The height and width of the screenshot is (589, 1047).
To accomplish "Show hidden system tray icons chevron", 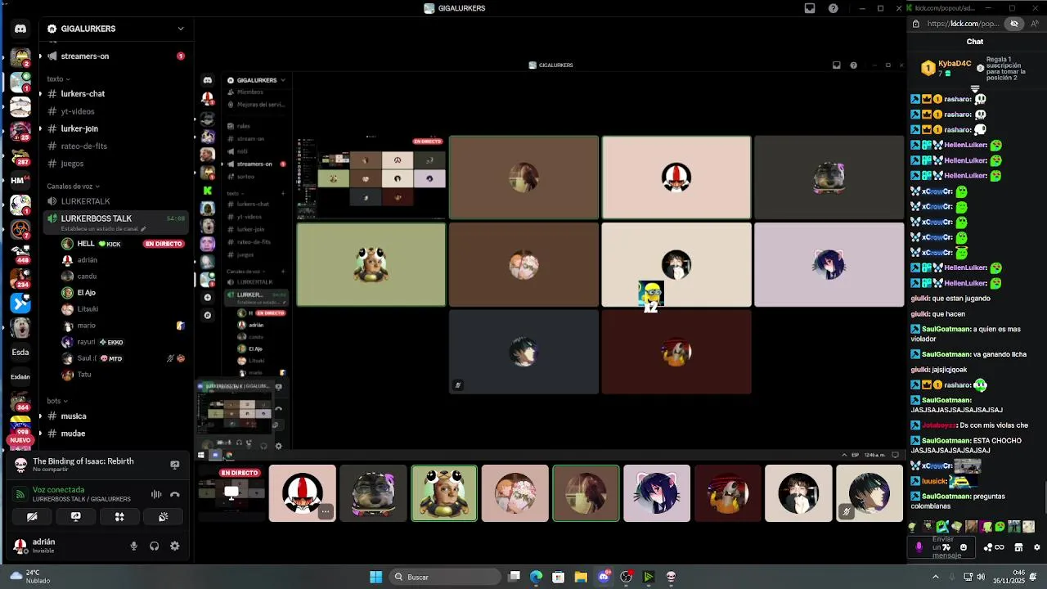I will point(936,577).
